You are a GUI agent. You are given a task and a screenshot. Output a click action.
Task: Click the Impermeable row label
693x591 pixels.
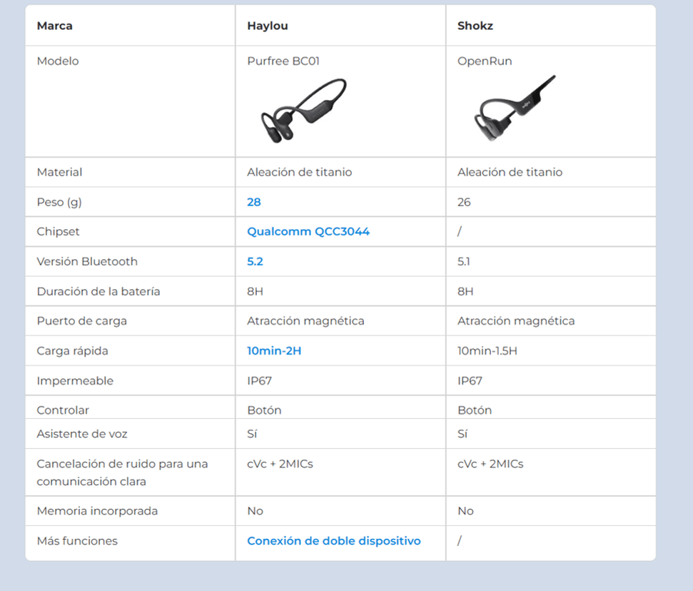point(75,381)
